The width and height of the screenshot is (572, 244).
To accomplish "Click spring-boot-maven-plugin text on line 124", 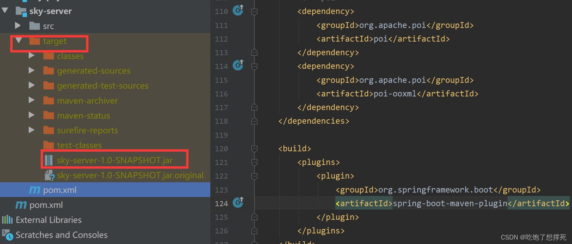I will tap(450, 203).
